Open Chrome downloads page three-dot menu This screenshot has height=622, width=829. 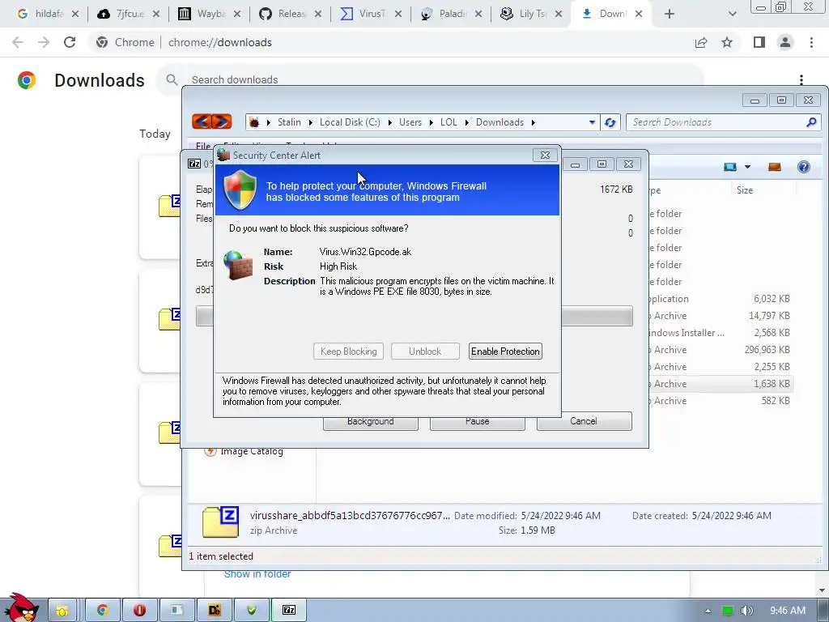tap(801, 80)
